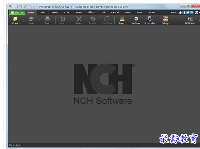Click the PhotoPad status bar text

(14, 145)
